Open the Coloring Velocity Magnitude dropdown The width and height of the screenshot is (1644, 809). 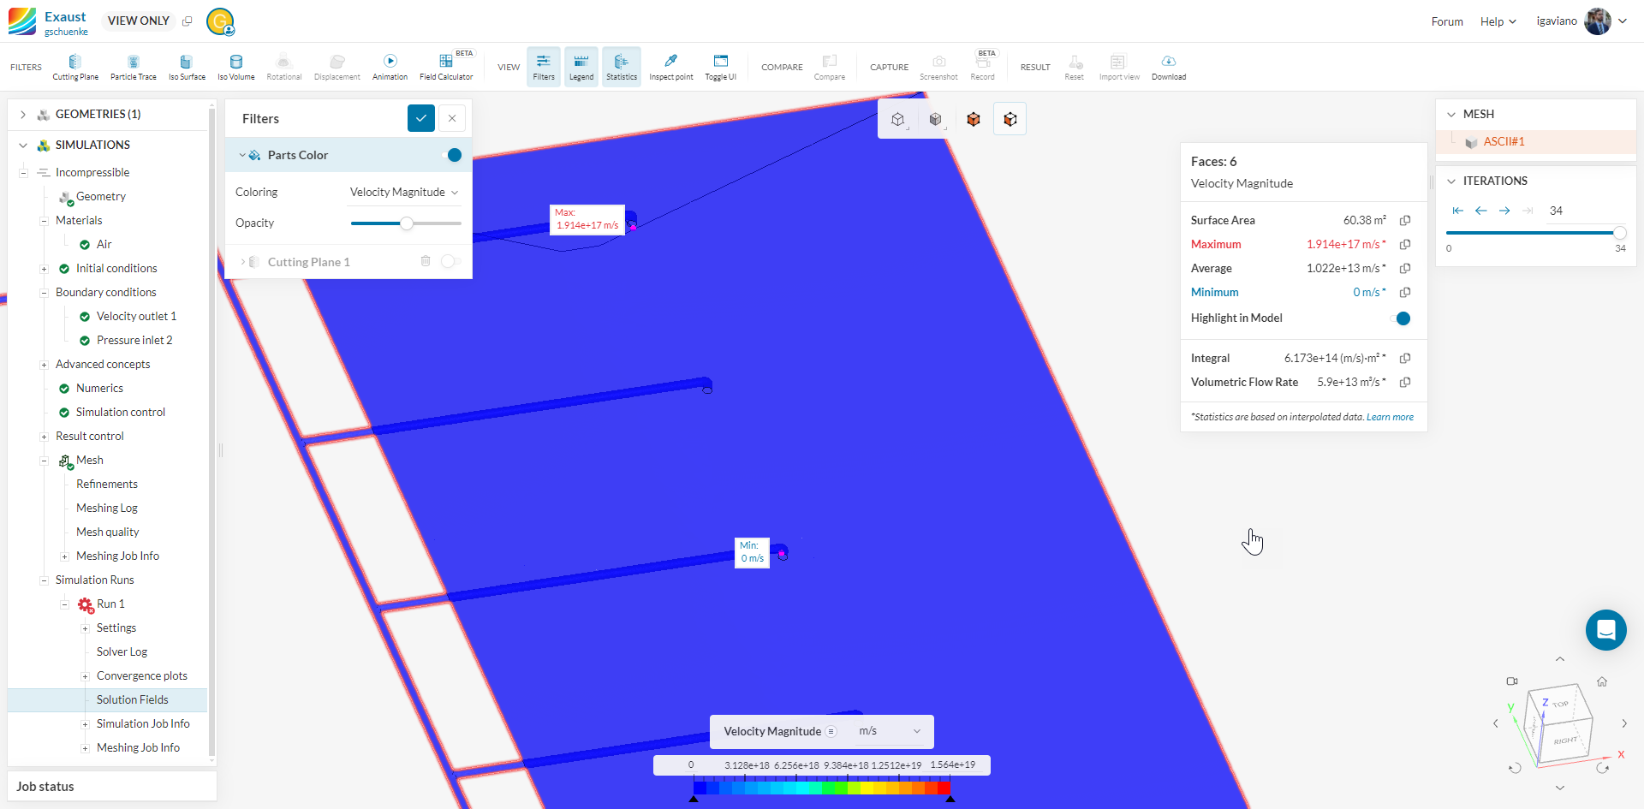click(404, 192)
